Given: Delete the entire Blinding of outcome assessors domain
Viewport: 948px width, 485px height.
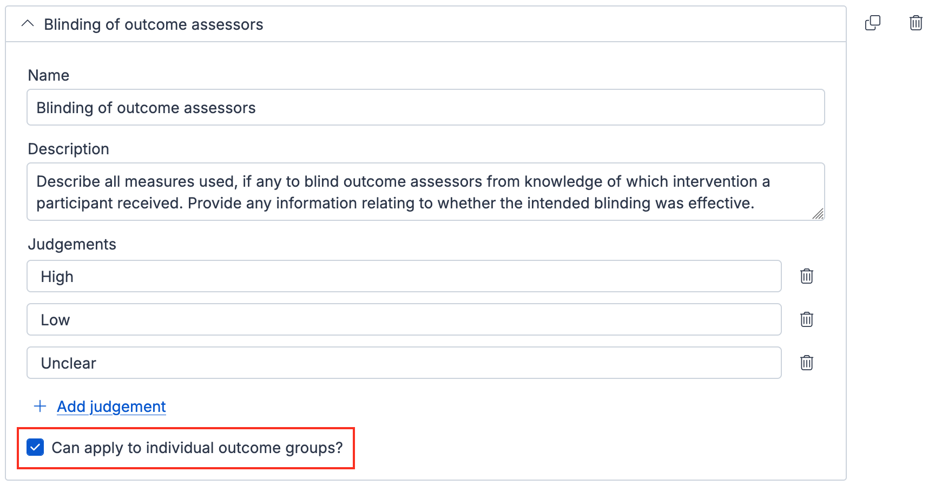Looking at the screenshot, I should 916,23.
